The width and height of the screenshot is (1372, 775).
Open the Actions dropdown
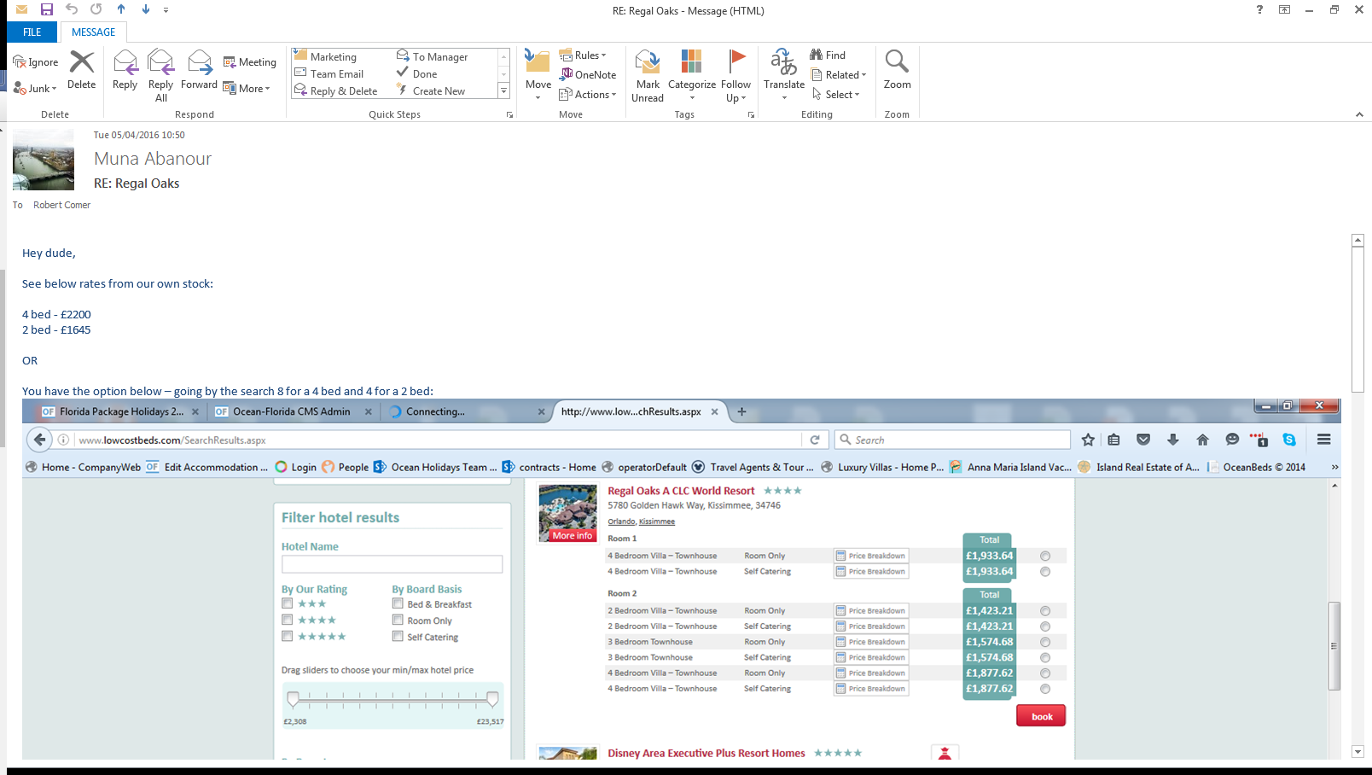(588, 95)
